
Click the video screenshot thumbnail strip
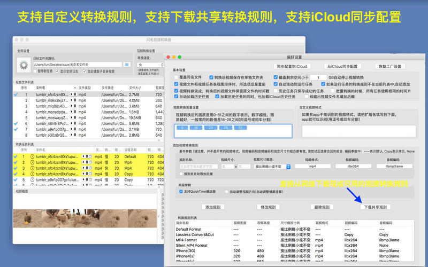point(85,218)
